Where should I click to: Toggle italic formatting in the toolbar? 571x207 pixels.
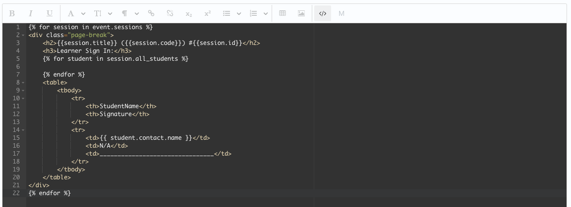(31, 13)
